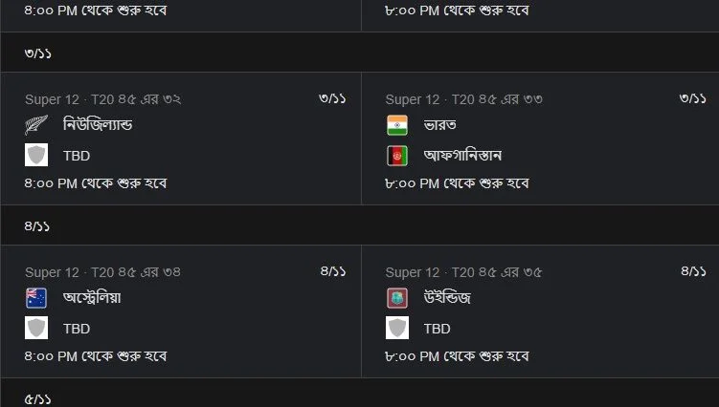Open the ভারত team name link
Screen dimensions: 719x407
click(440, 125)
